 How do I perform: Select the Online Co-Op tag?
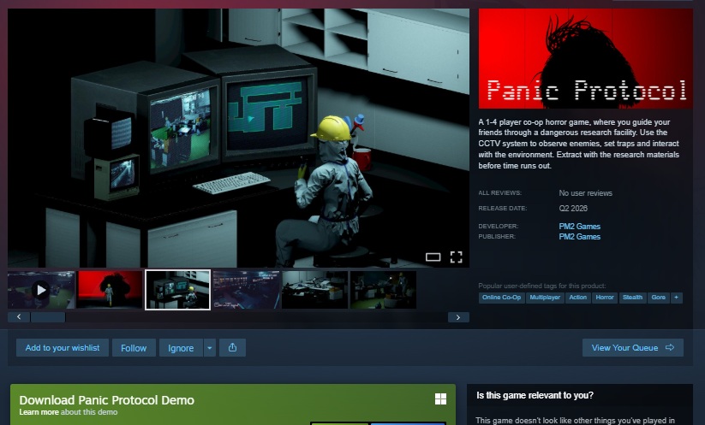click(x=502, y=298)
